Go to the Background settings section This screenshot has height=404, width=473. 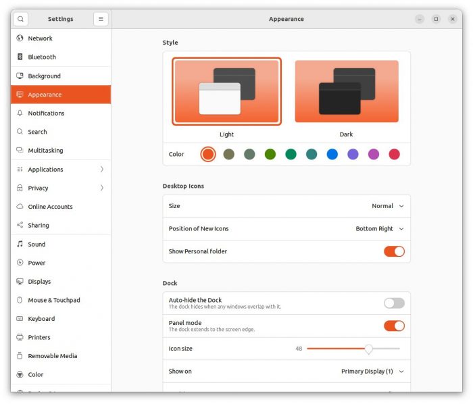(x=44, y=76)
